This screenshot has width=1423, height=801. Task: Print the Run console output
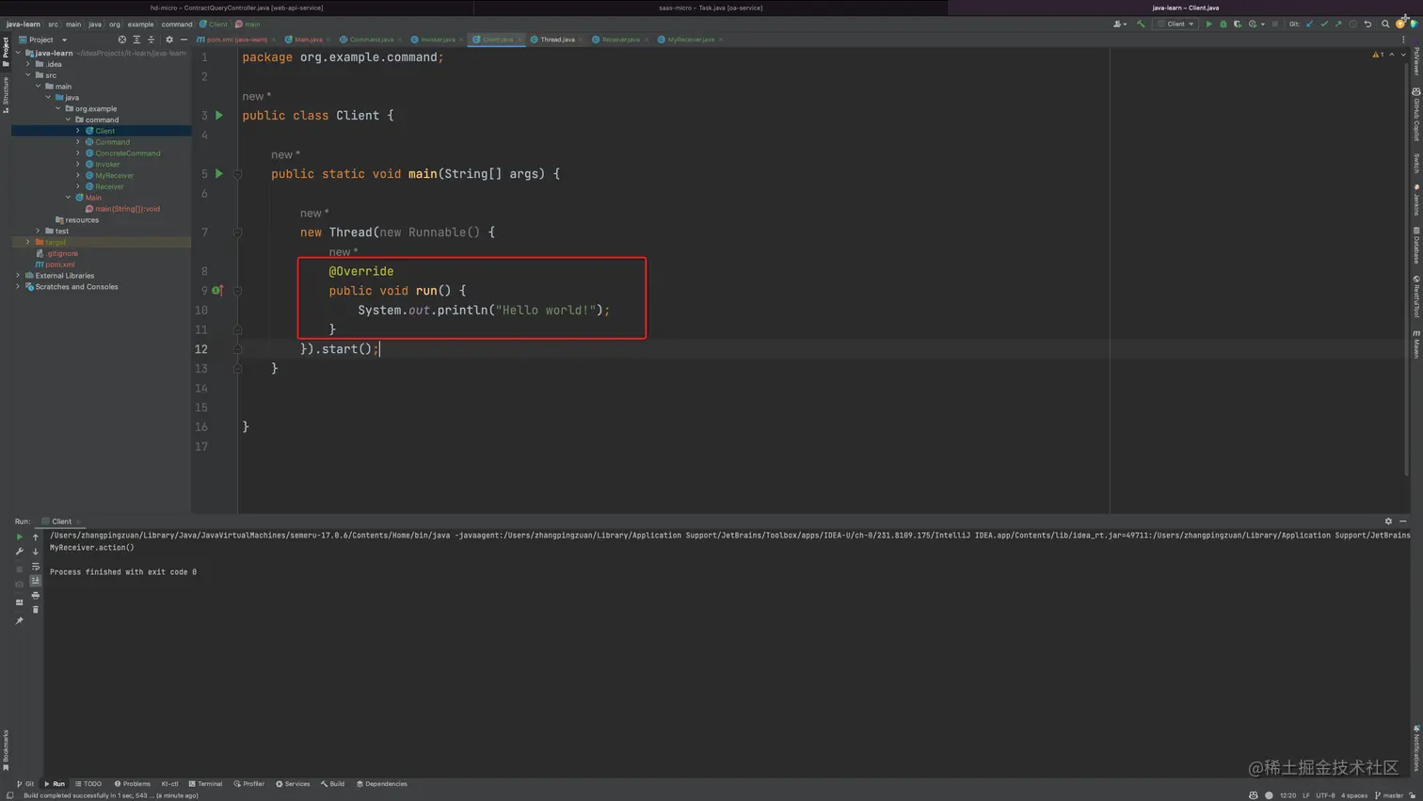[36, 596]
